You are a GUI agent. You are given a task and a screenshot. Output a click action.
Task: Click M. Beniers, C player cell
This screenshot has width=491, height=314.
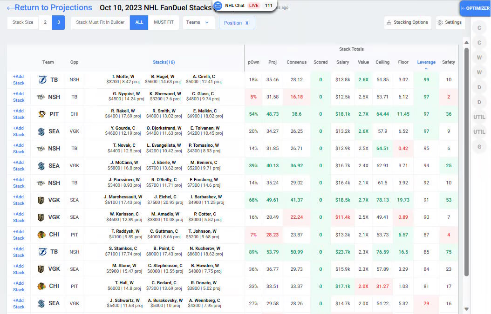204,165
